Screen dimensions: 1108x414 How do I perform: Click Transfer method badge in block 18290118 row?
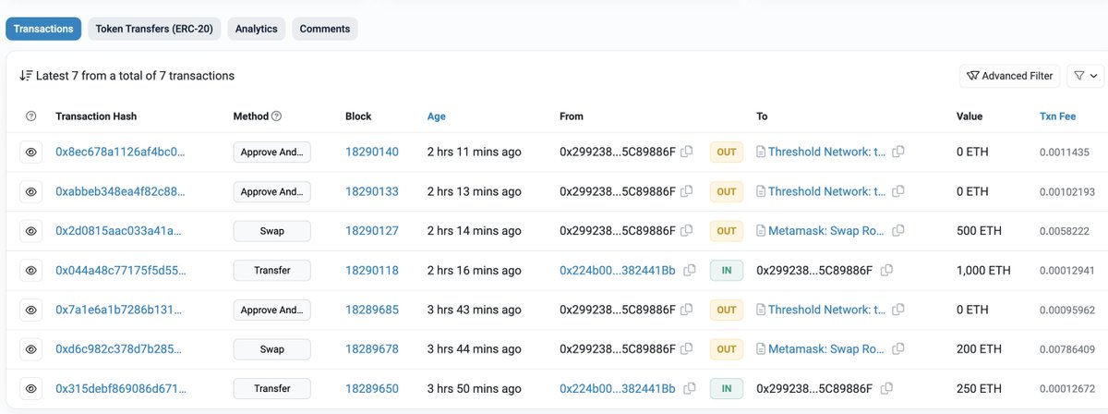[271, 271]
